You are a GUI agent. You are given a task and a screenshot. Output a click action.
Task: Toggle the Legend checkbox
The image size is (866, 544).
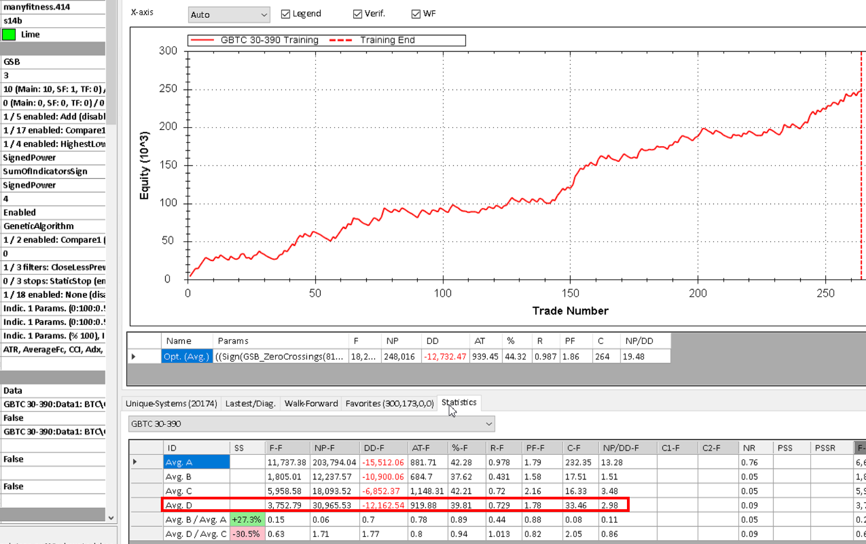pyautogui.click(x=285, y=14)
